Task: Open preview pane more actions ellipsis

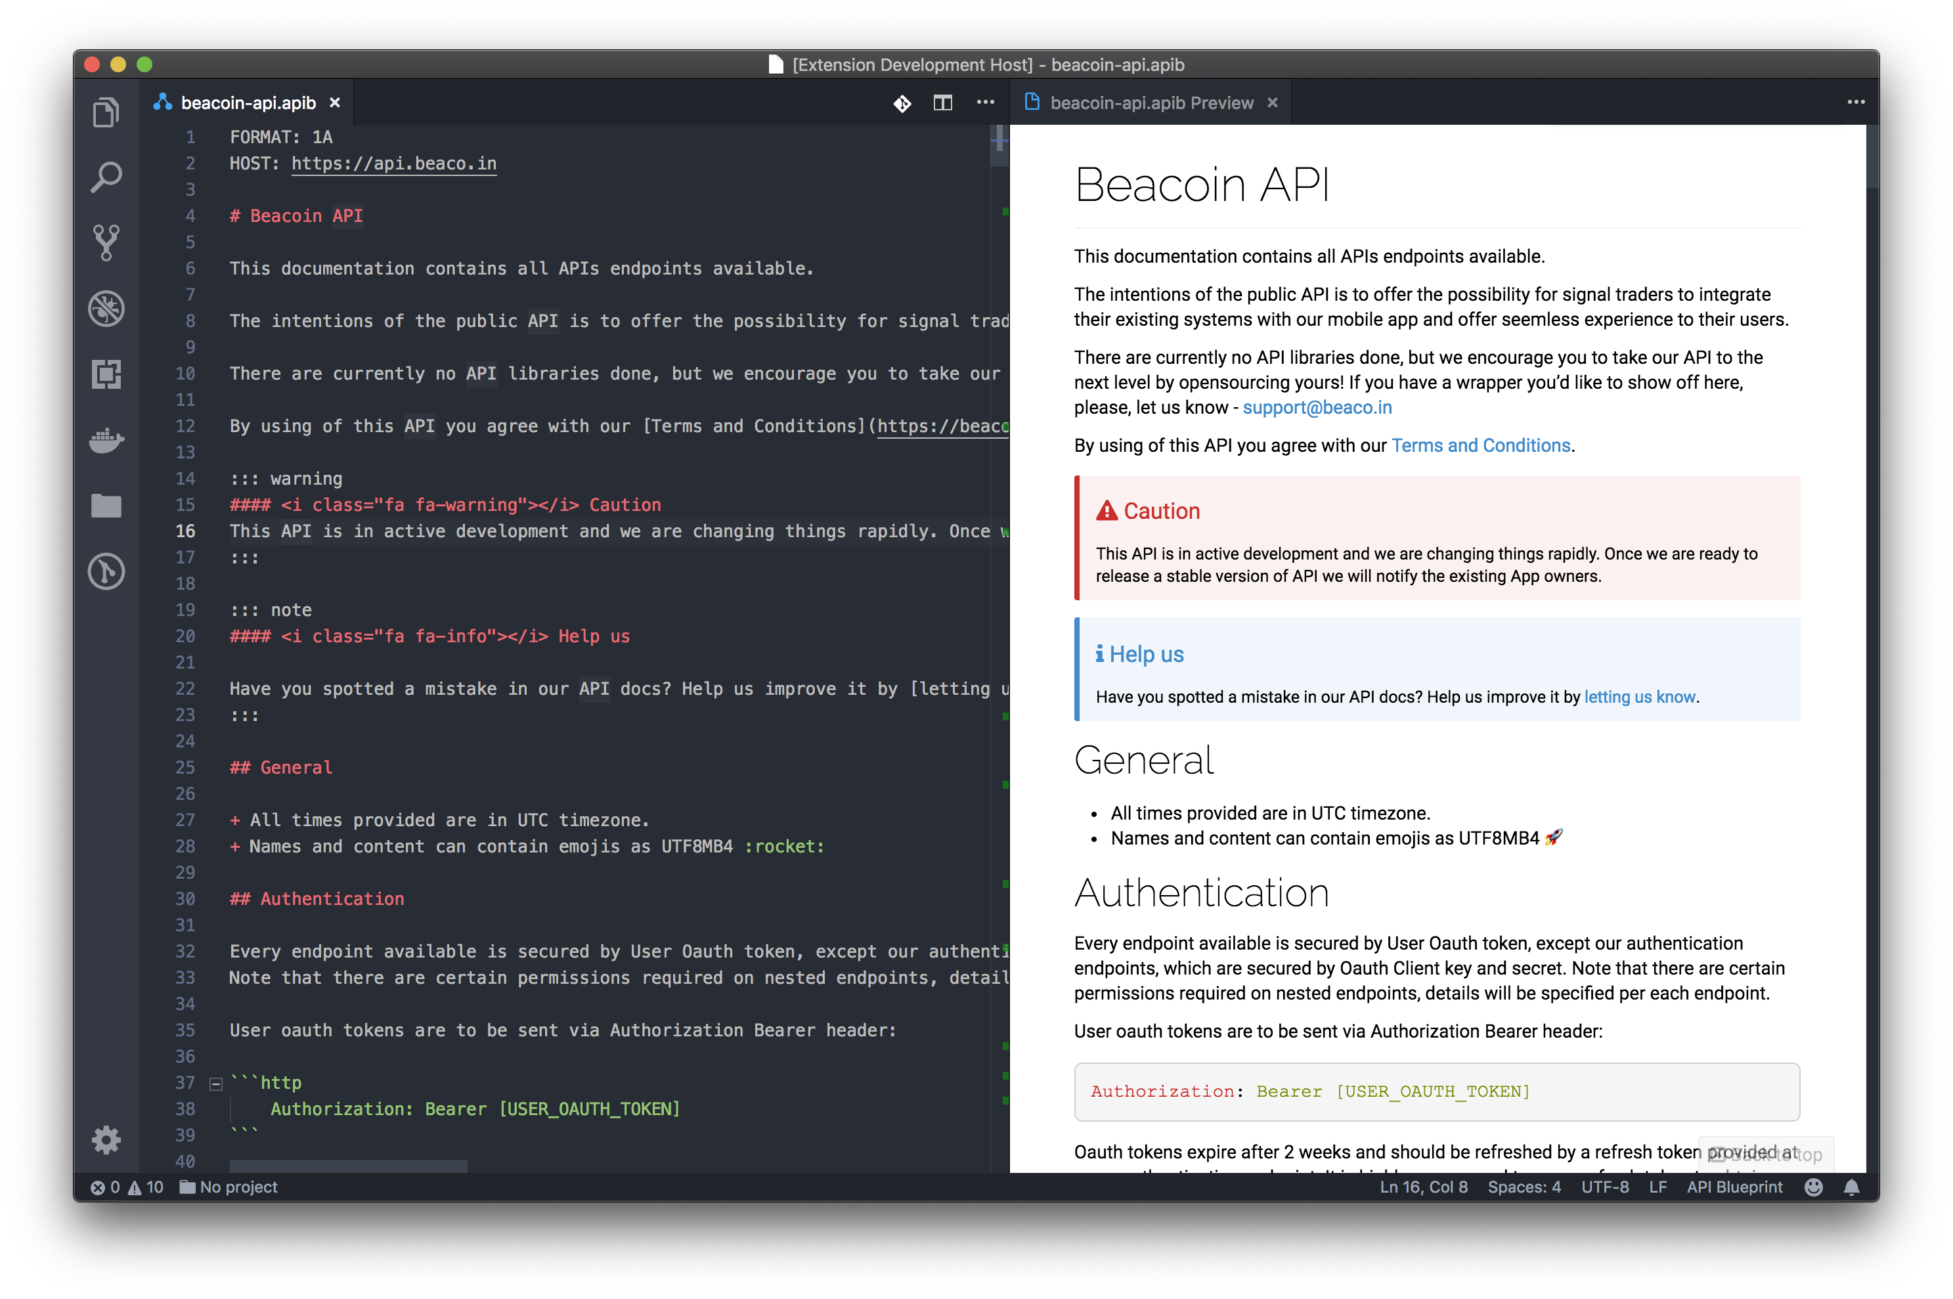Action: coord(1856,102)
